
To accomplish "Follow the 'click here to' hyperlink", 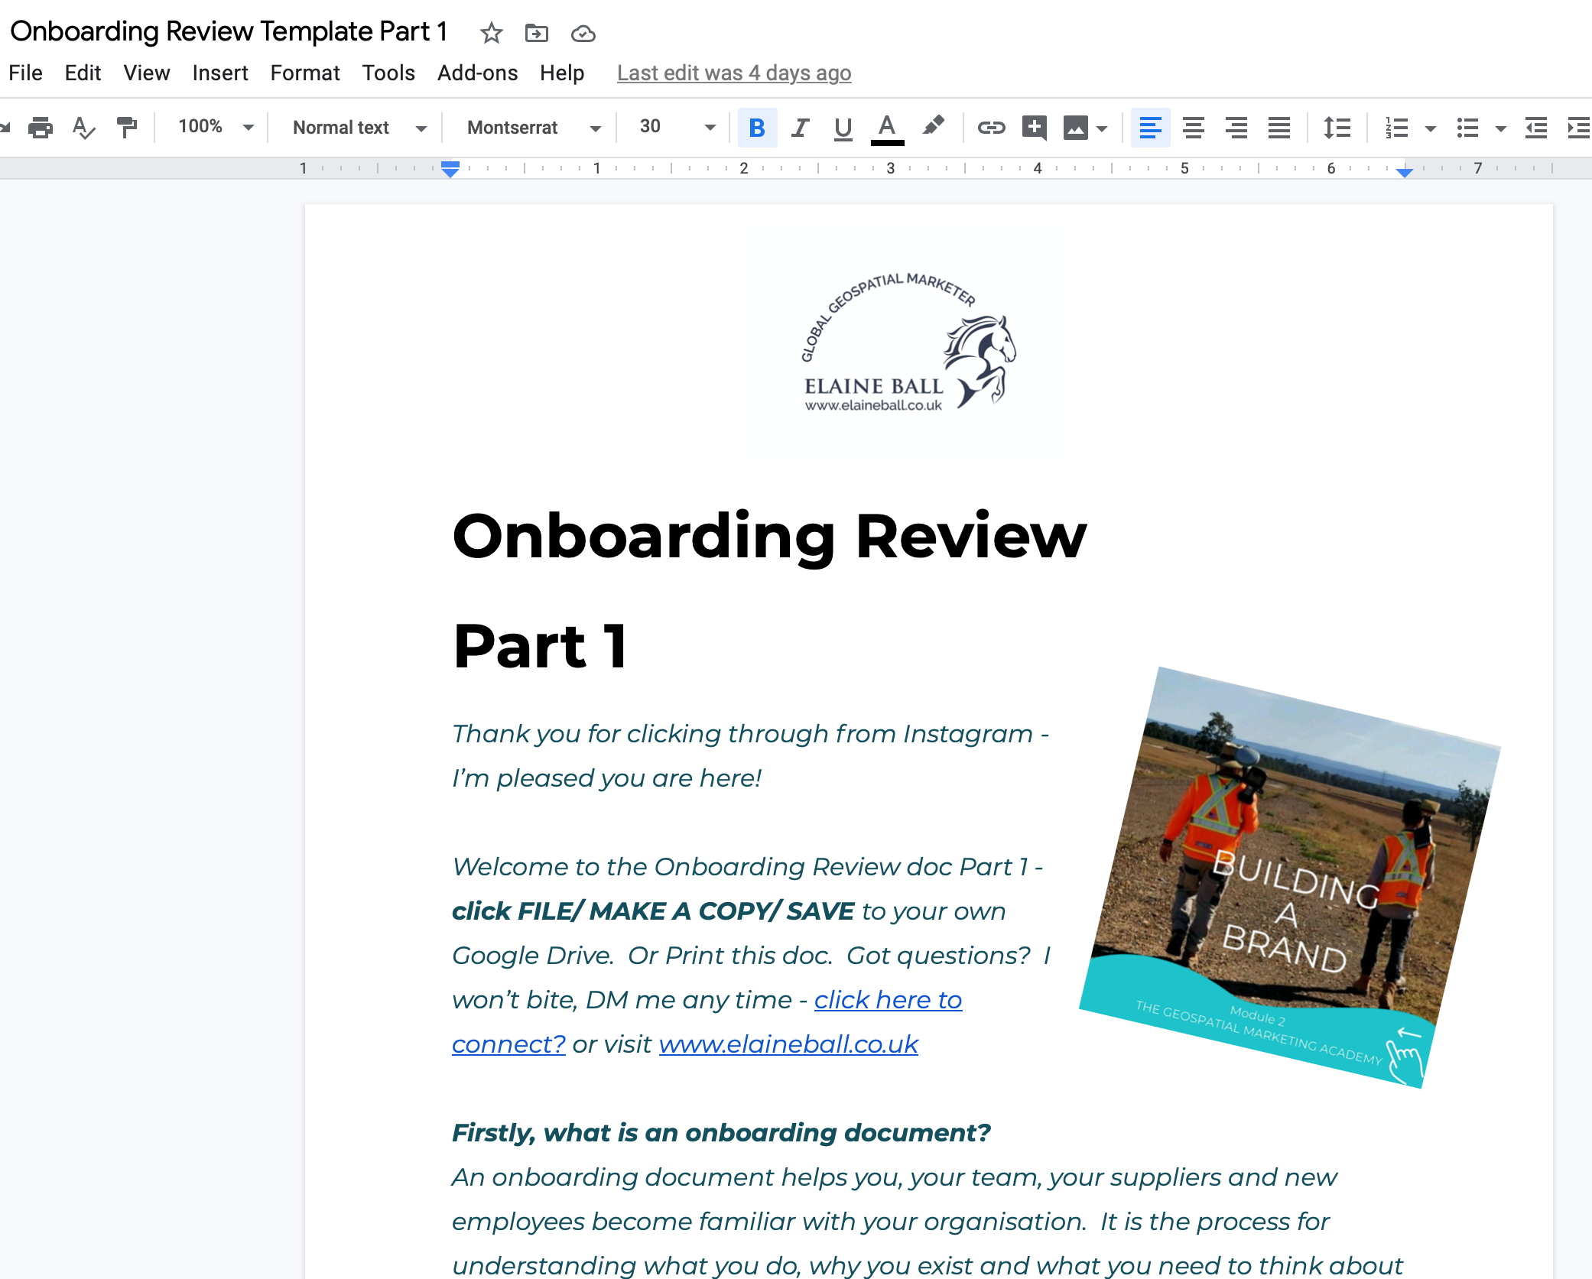I will click(x=888, y=1000).
